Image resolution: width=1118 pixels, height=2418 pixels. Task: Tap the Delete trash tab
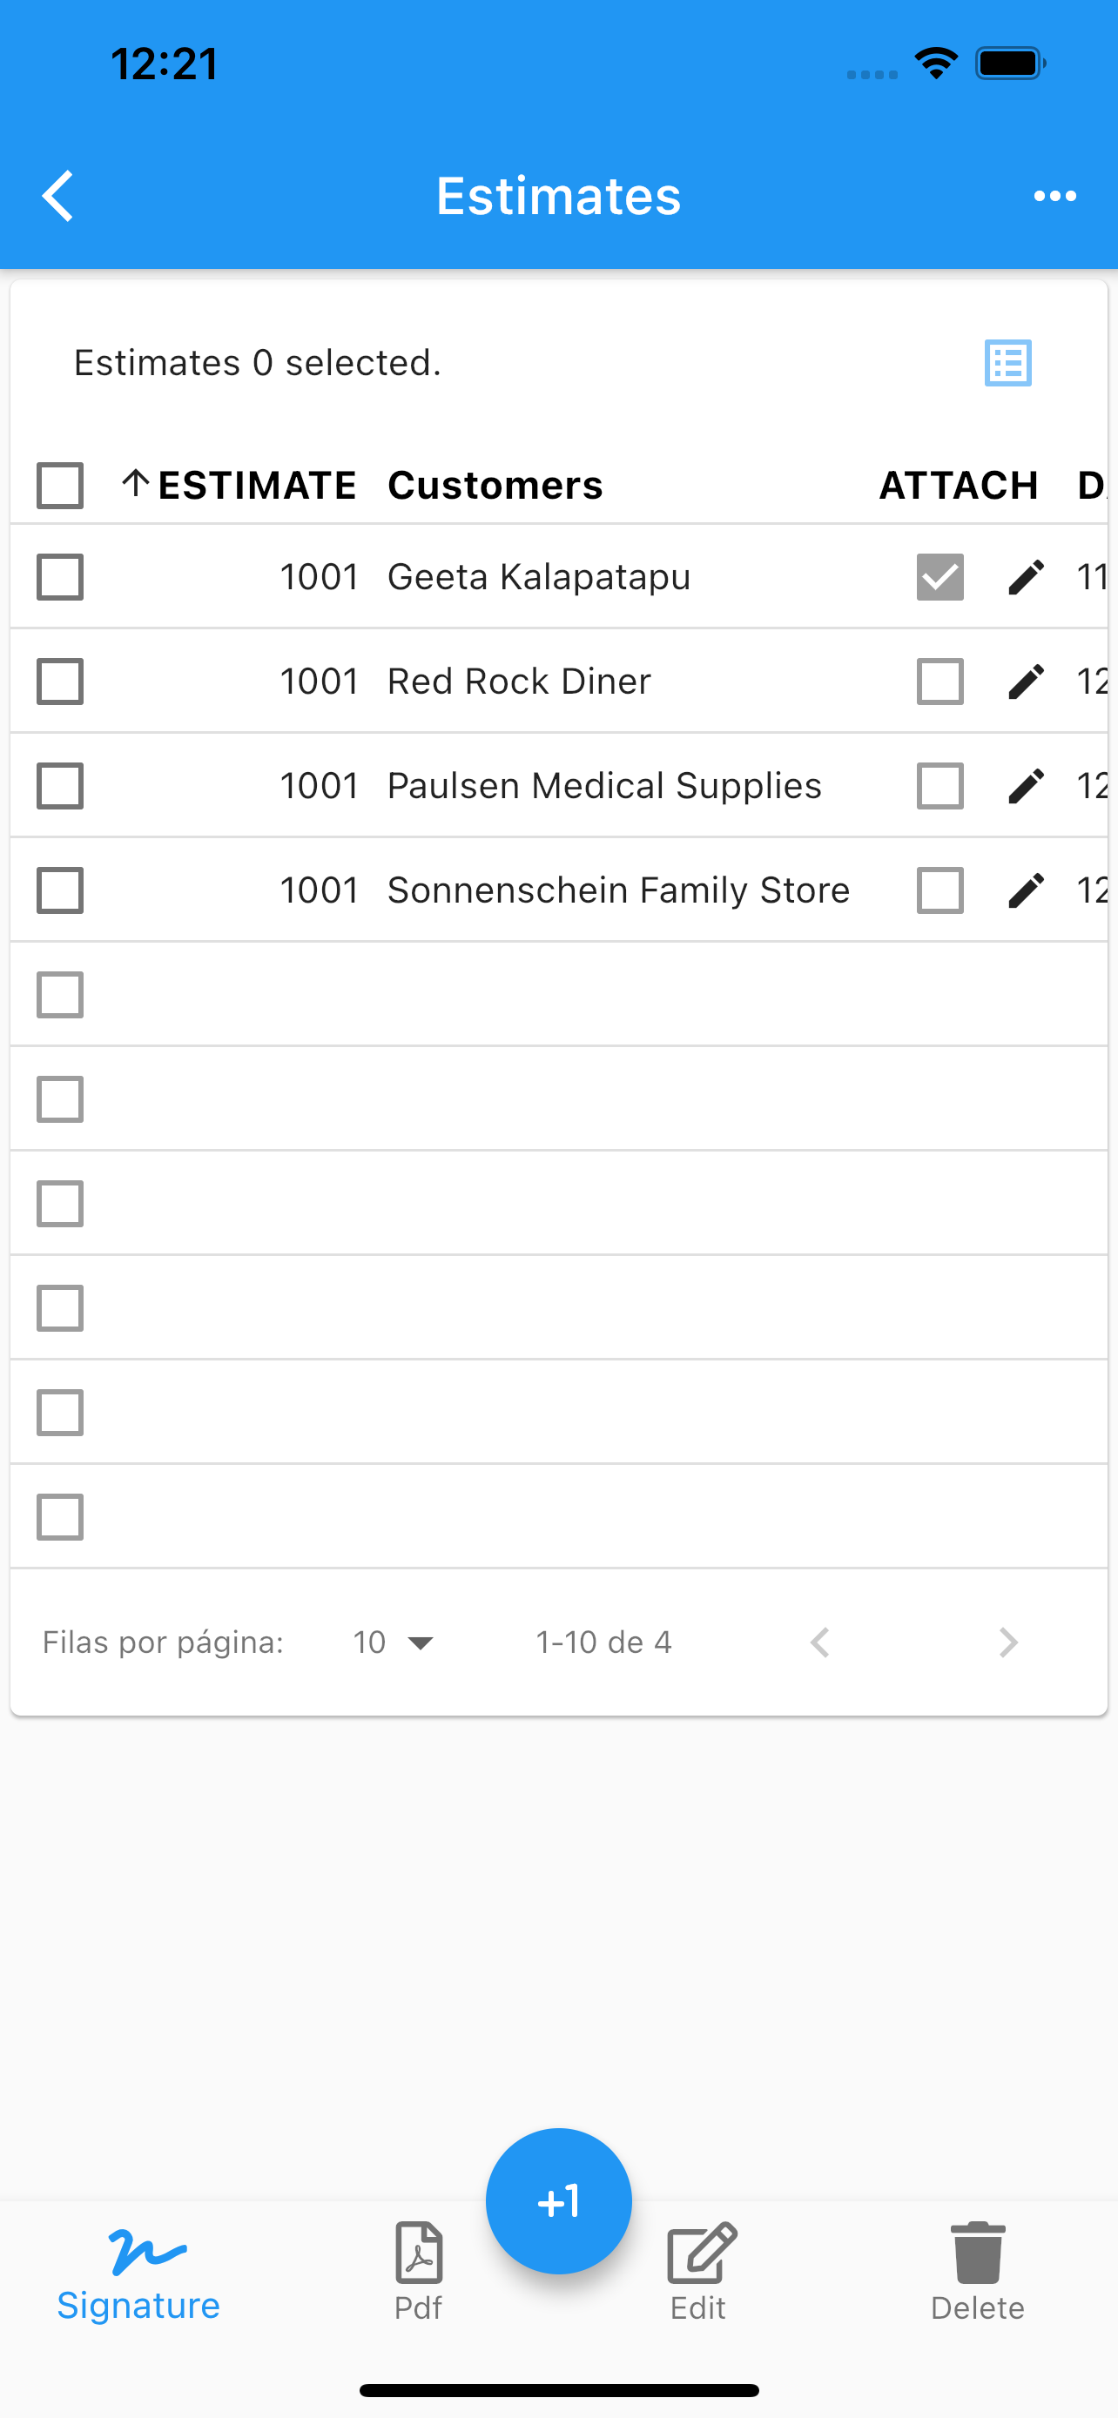[978, 2273]
